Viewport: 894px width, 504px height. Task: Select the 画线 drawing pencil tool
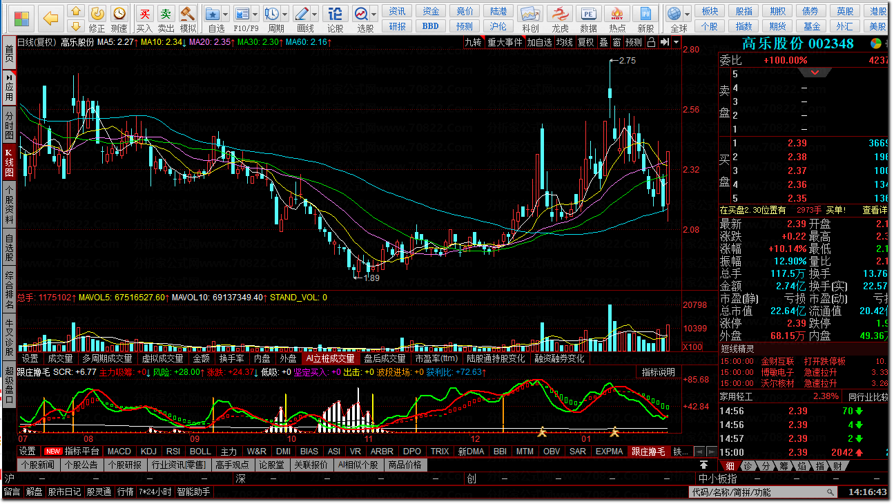[x=301, y=13]
